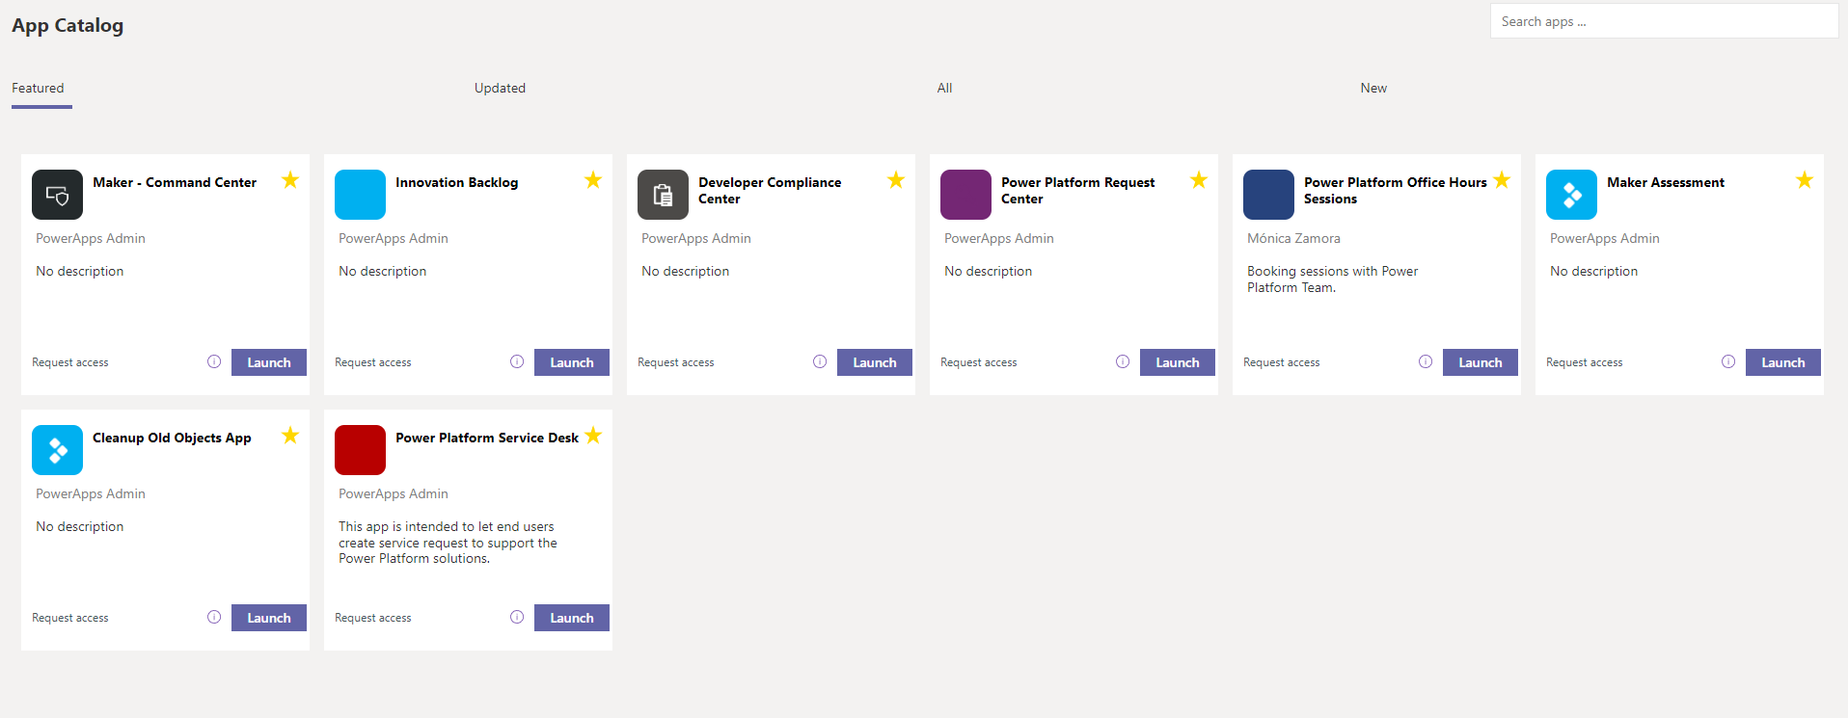
Task: Open info for Maker - Command Center
Action: click(213, 361)
